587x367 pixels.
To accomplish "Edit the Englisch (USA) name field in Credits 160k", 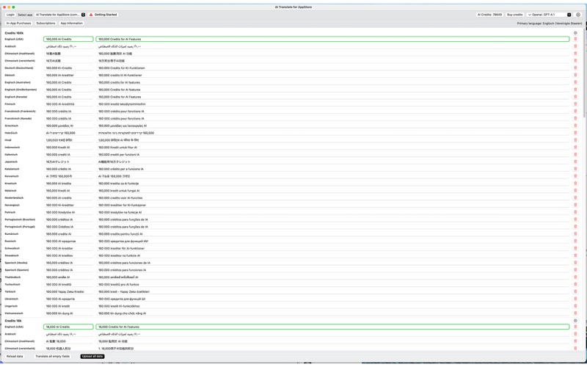I will point(68,39).
